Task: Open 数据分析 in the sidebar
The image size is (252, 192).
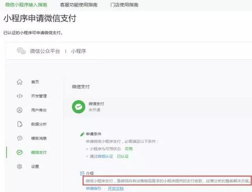Action: click(39, 124)
